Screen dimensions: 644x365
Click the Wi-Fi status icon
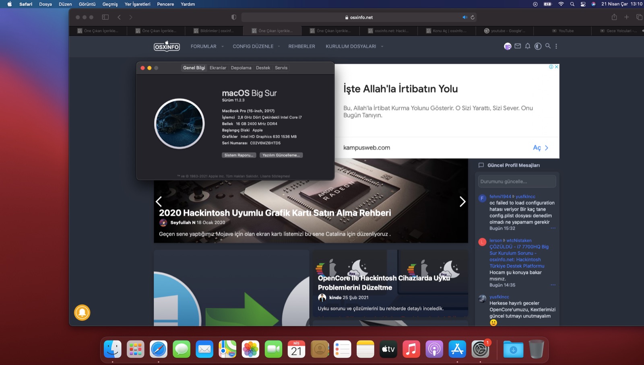561,4
